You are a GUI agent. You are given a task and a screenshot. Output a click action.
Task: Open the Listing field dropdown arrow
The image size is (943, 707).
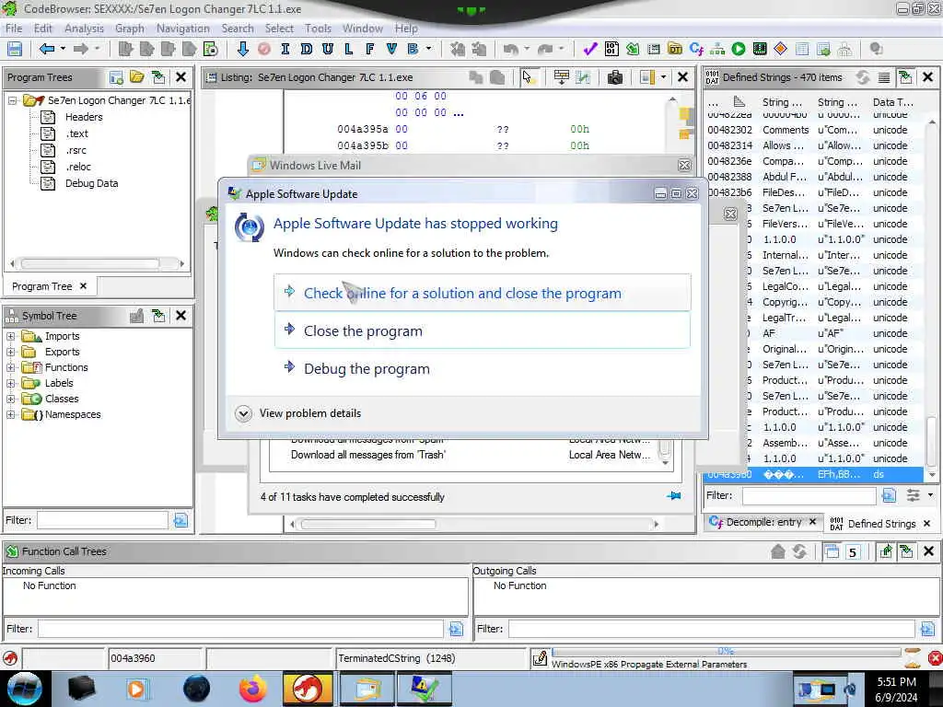663,77
